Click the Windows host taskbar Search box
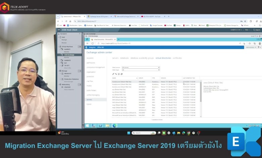The height and width of the screenshot is (158, 262). (144, 133)
